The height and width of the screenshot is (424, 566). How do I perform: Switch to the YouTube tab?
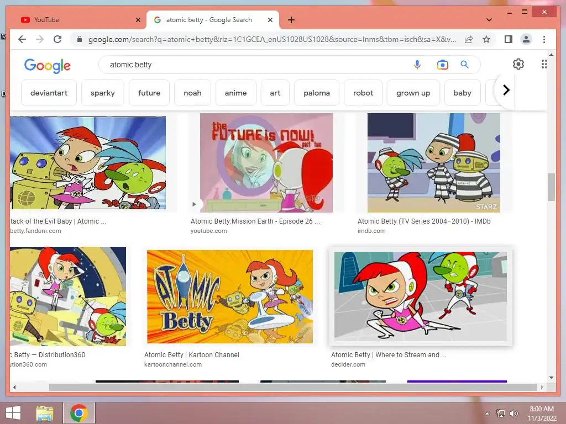point(80,20)
